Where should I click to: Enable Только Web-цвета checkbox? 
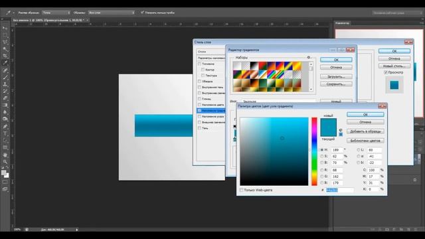pyautogui.click(x=241, y=191)
